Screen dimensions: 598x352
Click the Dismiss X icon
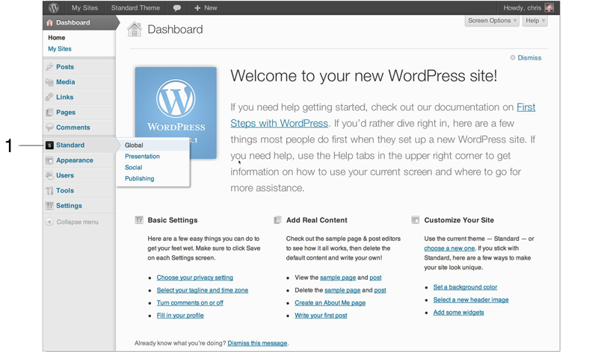coord(513,57)
